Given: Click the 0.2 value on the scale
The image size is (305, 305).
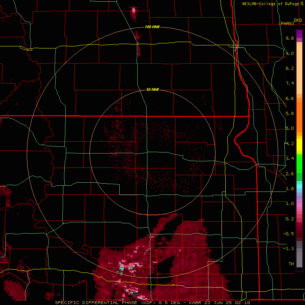Looking at the screenshot, I should [x=290, y=219].
